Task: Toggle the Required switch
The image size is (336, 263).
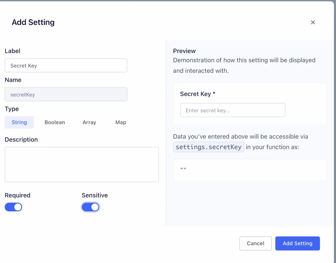Action: [13, 207]
